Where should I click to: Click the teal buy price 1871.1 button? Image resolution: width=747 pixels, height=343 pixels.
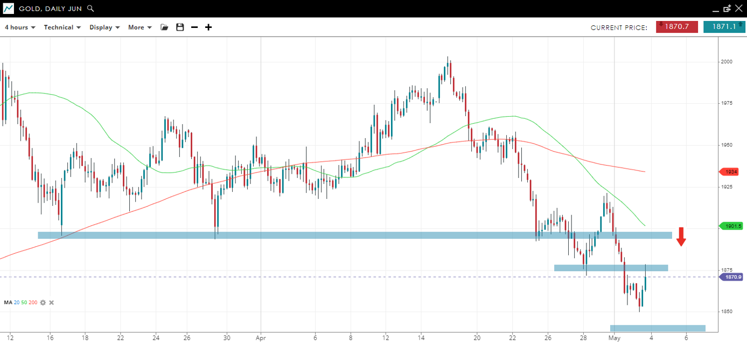[724, 26]
